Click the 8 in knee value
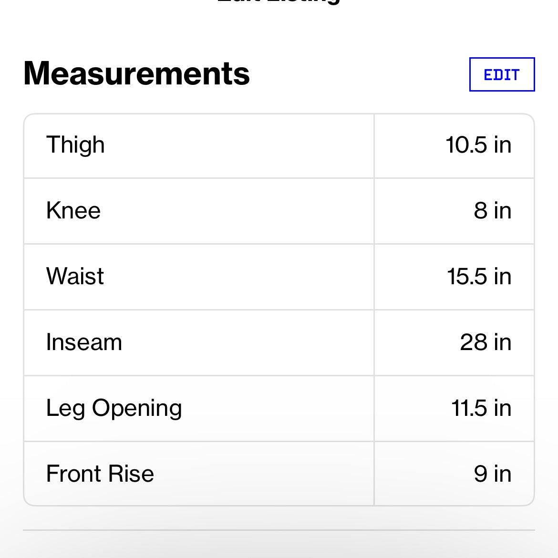Viewport: 558px width, 558px height. point(492,211)
